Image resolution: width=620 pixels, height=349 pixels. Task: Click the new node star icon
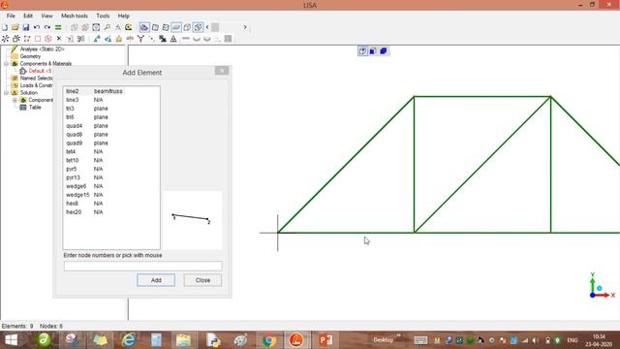(x=5, y=39)
